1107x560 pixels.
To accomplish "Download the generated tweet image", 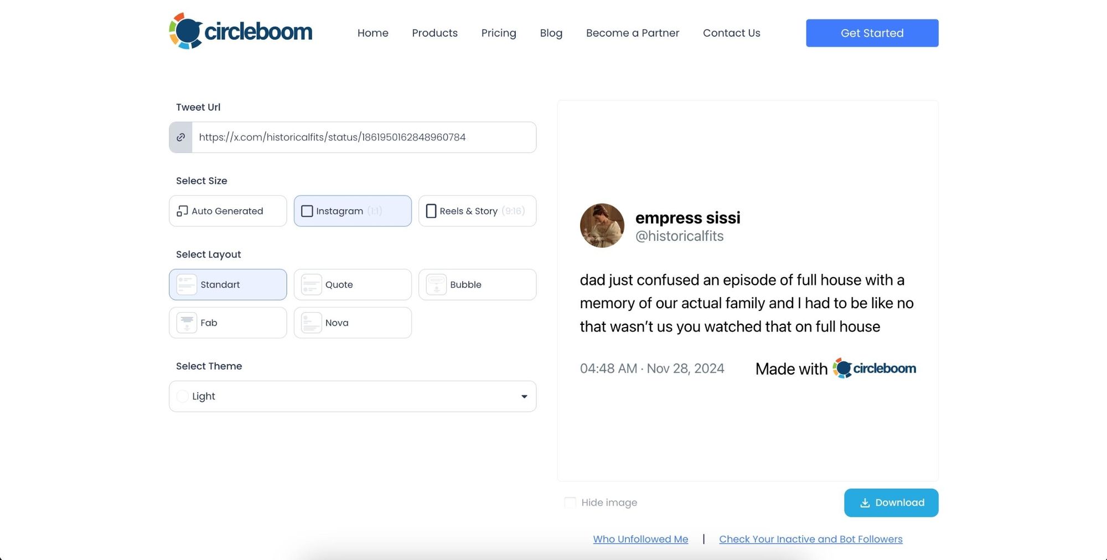I will (x=891, y=502).
